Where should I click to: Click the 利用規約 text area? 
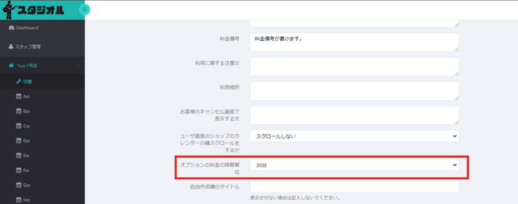(354, 91)
